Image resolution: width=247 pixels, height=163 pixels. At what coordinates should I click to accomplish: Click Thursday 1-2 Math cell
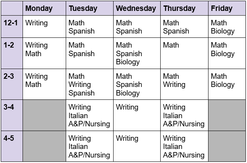(184, 53)
